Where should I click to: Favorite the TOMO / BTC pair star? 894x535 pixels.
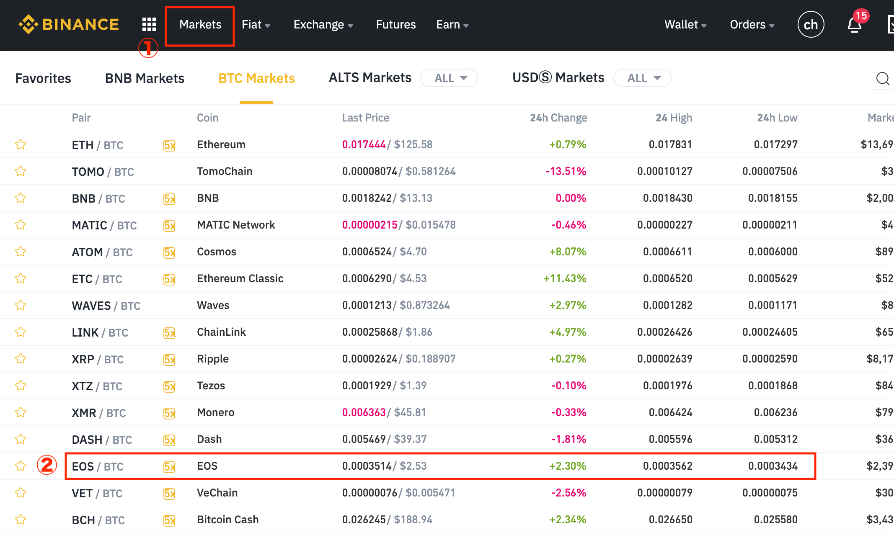coord(21,171)
